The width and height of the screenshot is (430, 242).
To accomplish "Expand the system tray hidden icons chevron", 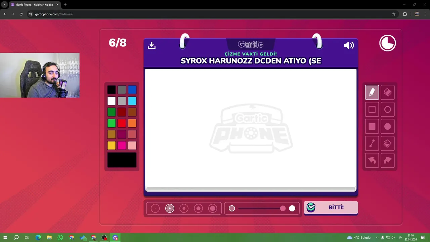I will click(x=377, y=238).
